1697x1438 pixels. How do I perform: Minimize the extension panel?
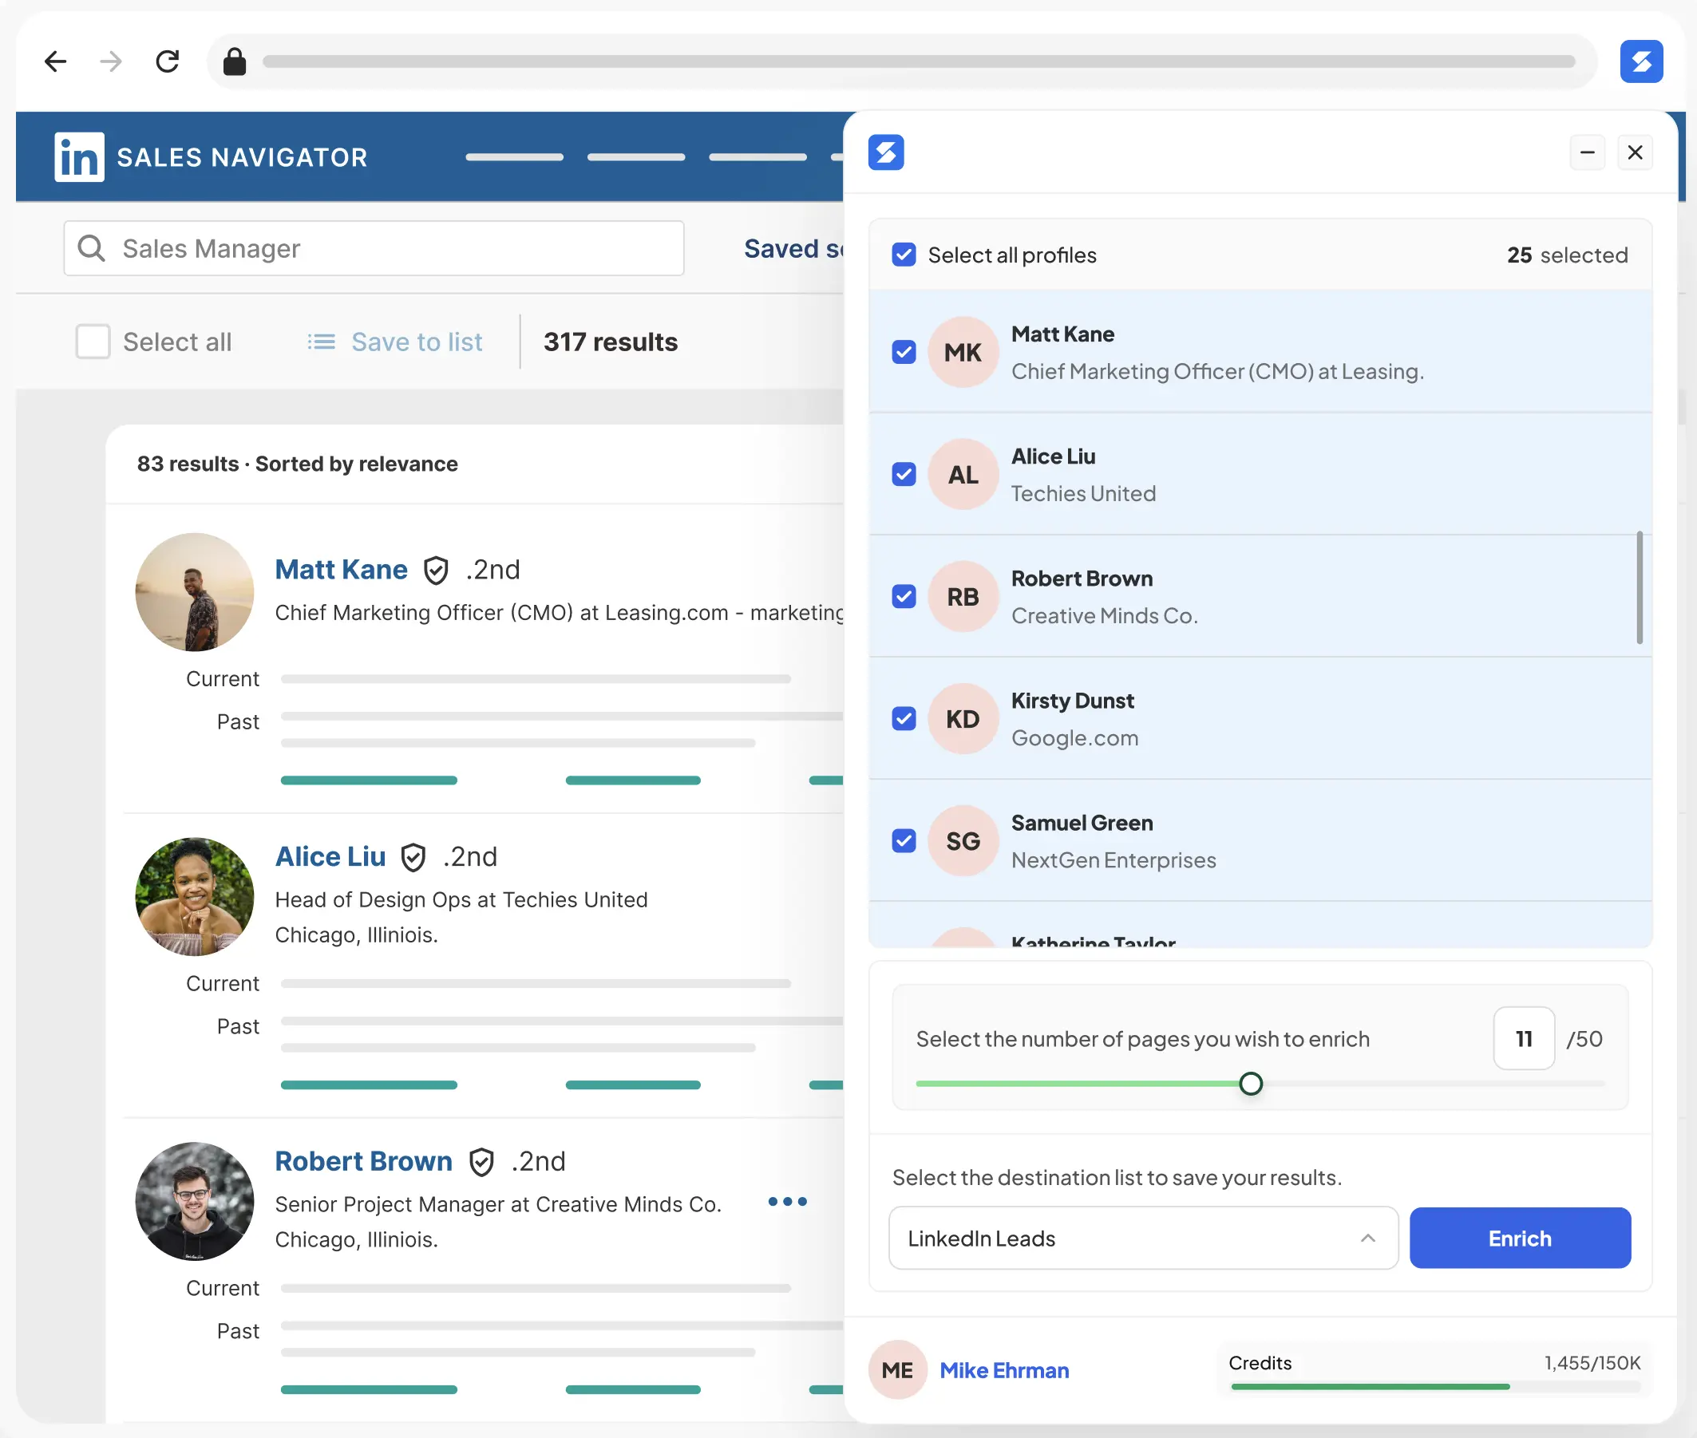click(x=1587, y=152)
